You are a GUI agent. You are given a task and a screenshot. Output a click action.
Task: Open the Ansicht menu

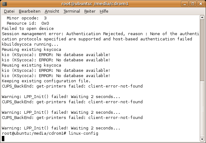[x=52, y=11]
